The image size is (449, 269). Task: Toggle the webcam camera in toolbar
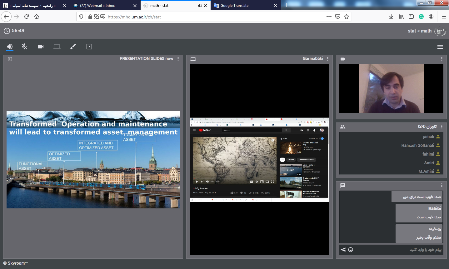click(x=41, y=47)
